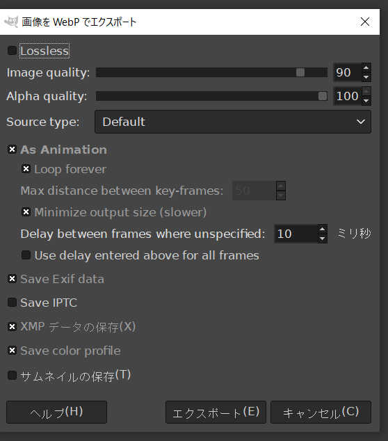
Task: Decrease Image quality with down arrow
Action: (366, 77)
